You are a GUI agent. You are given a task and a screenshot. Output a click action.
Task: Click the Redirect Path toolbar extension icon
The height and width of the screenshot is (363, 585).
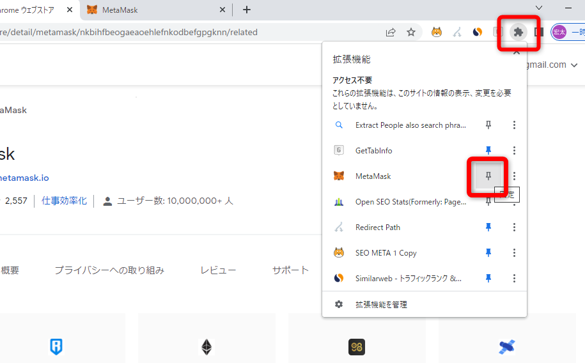pos(457,32)
